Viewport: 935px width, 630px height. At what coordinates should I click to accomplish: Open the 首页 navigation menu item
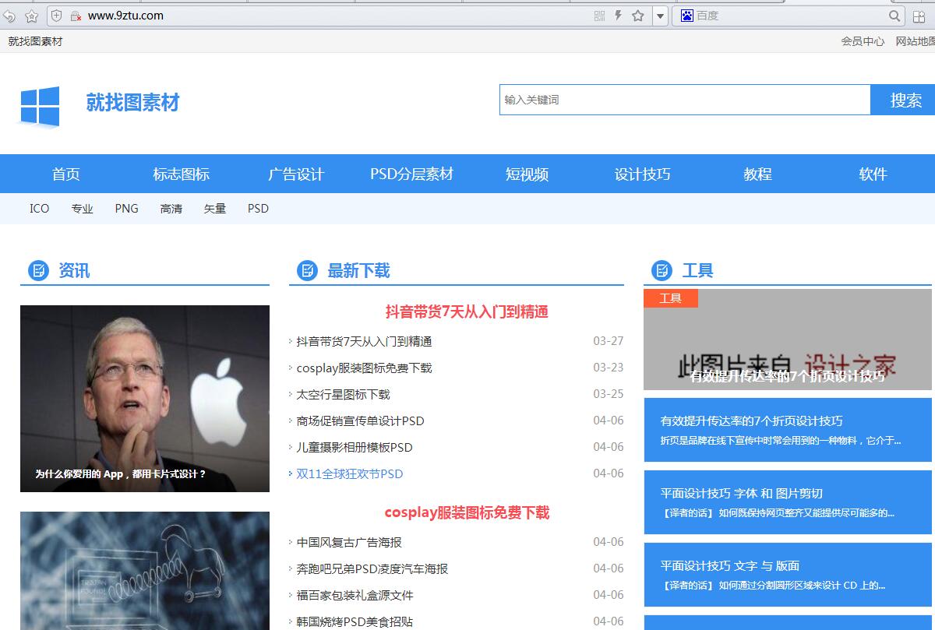click(65, 174)
